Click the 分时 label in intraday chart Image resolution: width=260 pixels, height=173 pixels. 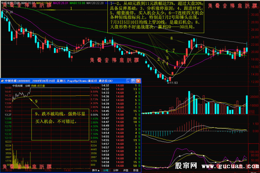tap(28, 86)
